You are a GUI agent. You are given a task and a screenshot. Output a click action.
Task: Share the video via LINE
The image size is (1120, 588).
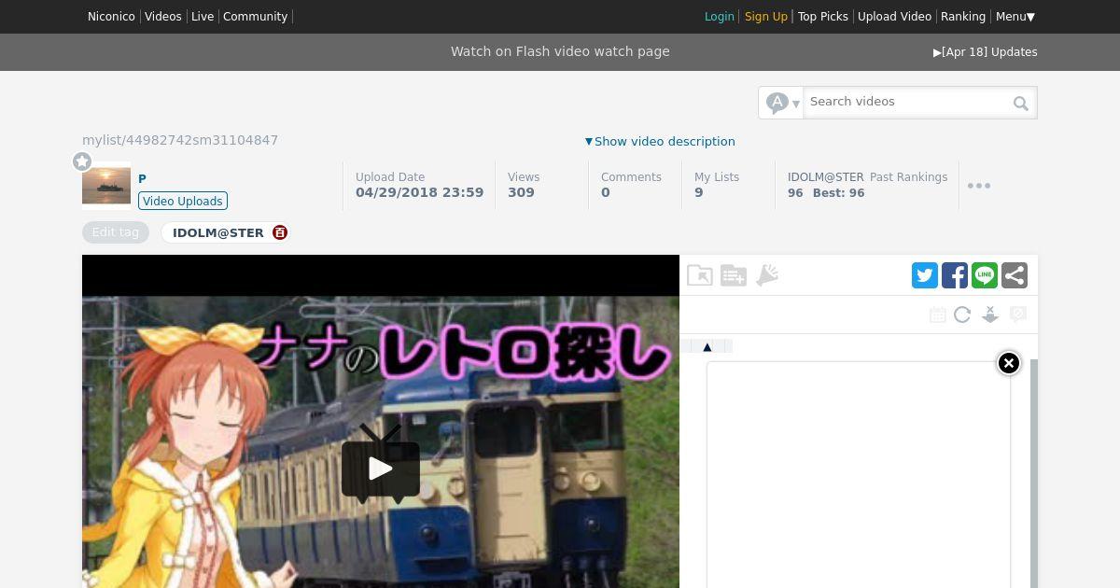click(x=985, y=275)
